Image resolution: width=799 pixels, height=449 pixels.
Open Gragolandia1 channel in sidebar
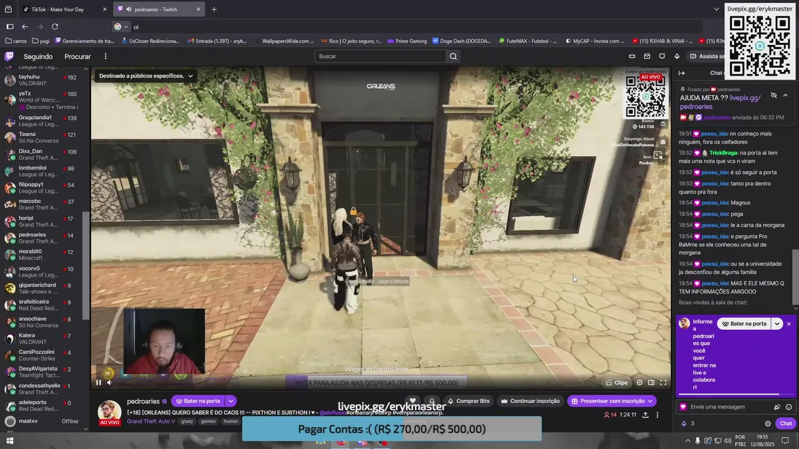pyautogui.click(x=41, y=121)
